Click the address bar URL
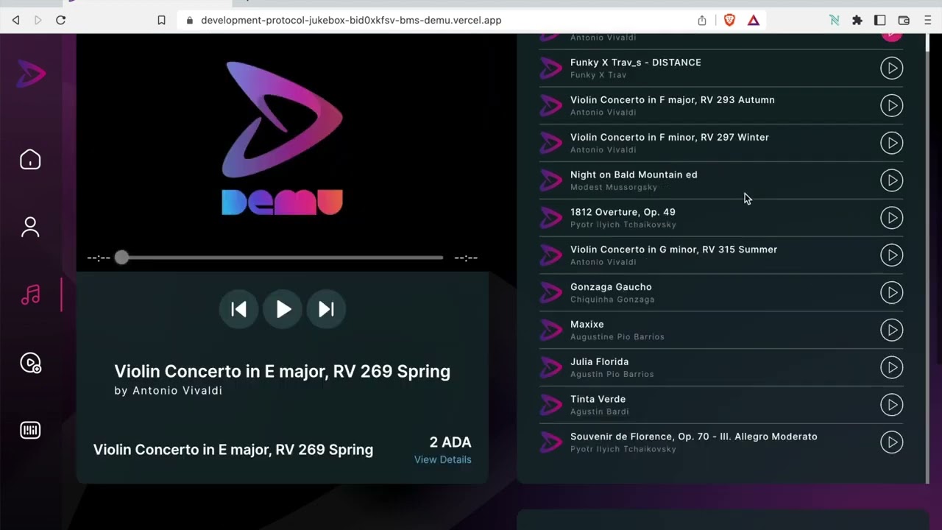942x530 pixels. [351, 21]
